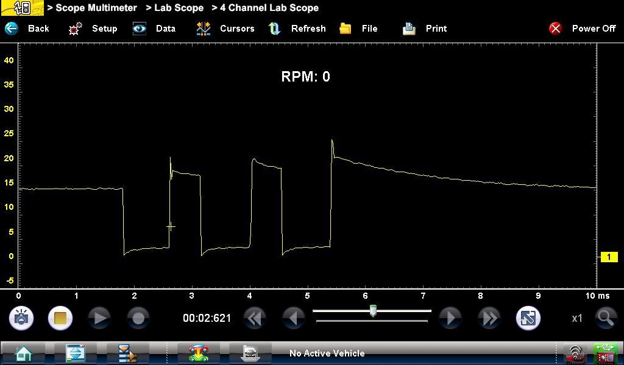The width and height of the screenshot is (624, 365).
Task: Open the vehicle change icon
Action: 199,353
